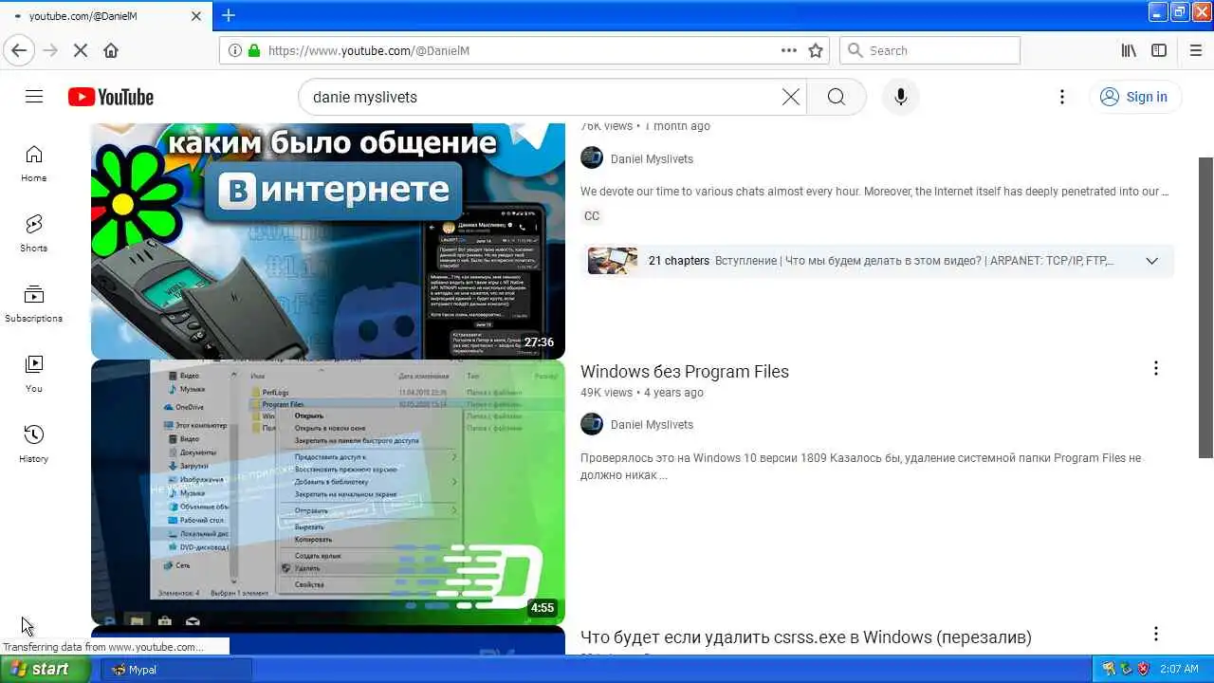Open Daniel Myslivets channel under Program Files video

pyautogui.click(x=652, y=425)
